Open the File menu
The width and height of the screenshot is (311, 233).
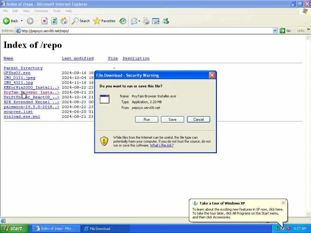[5, 11]
